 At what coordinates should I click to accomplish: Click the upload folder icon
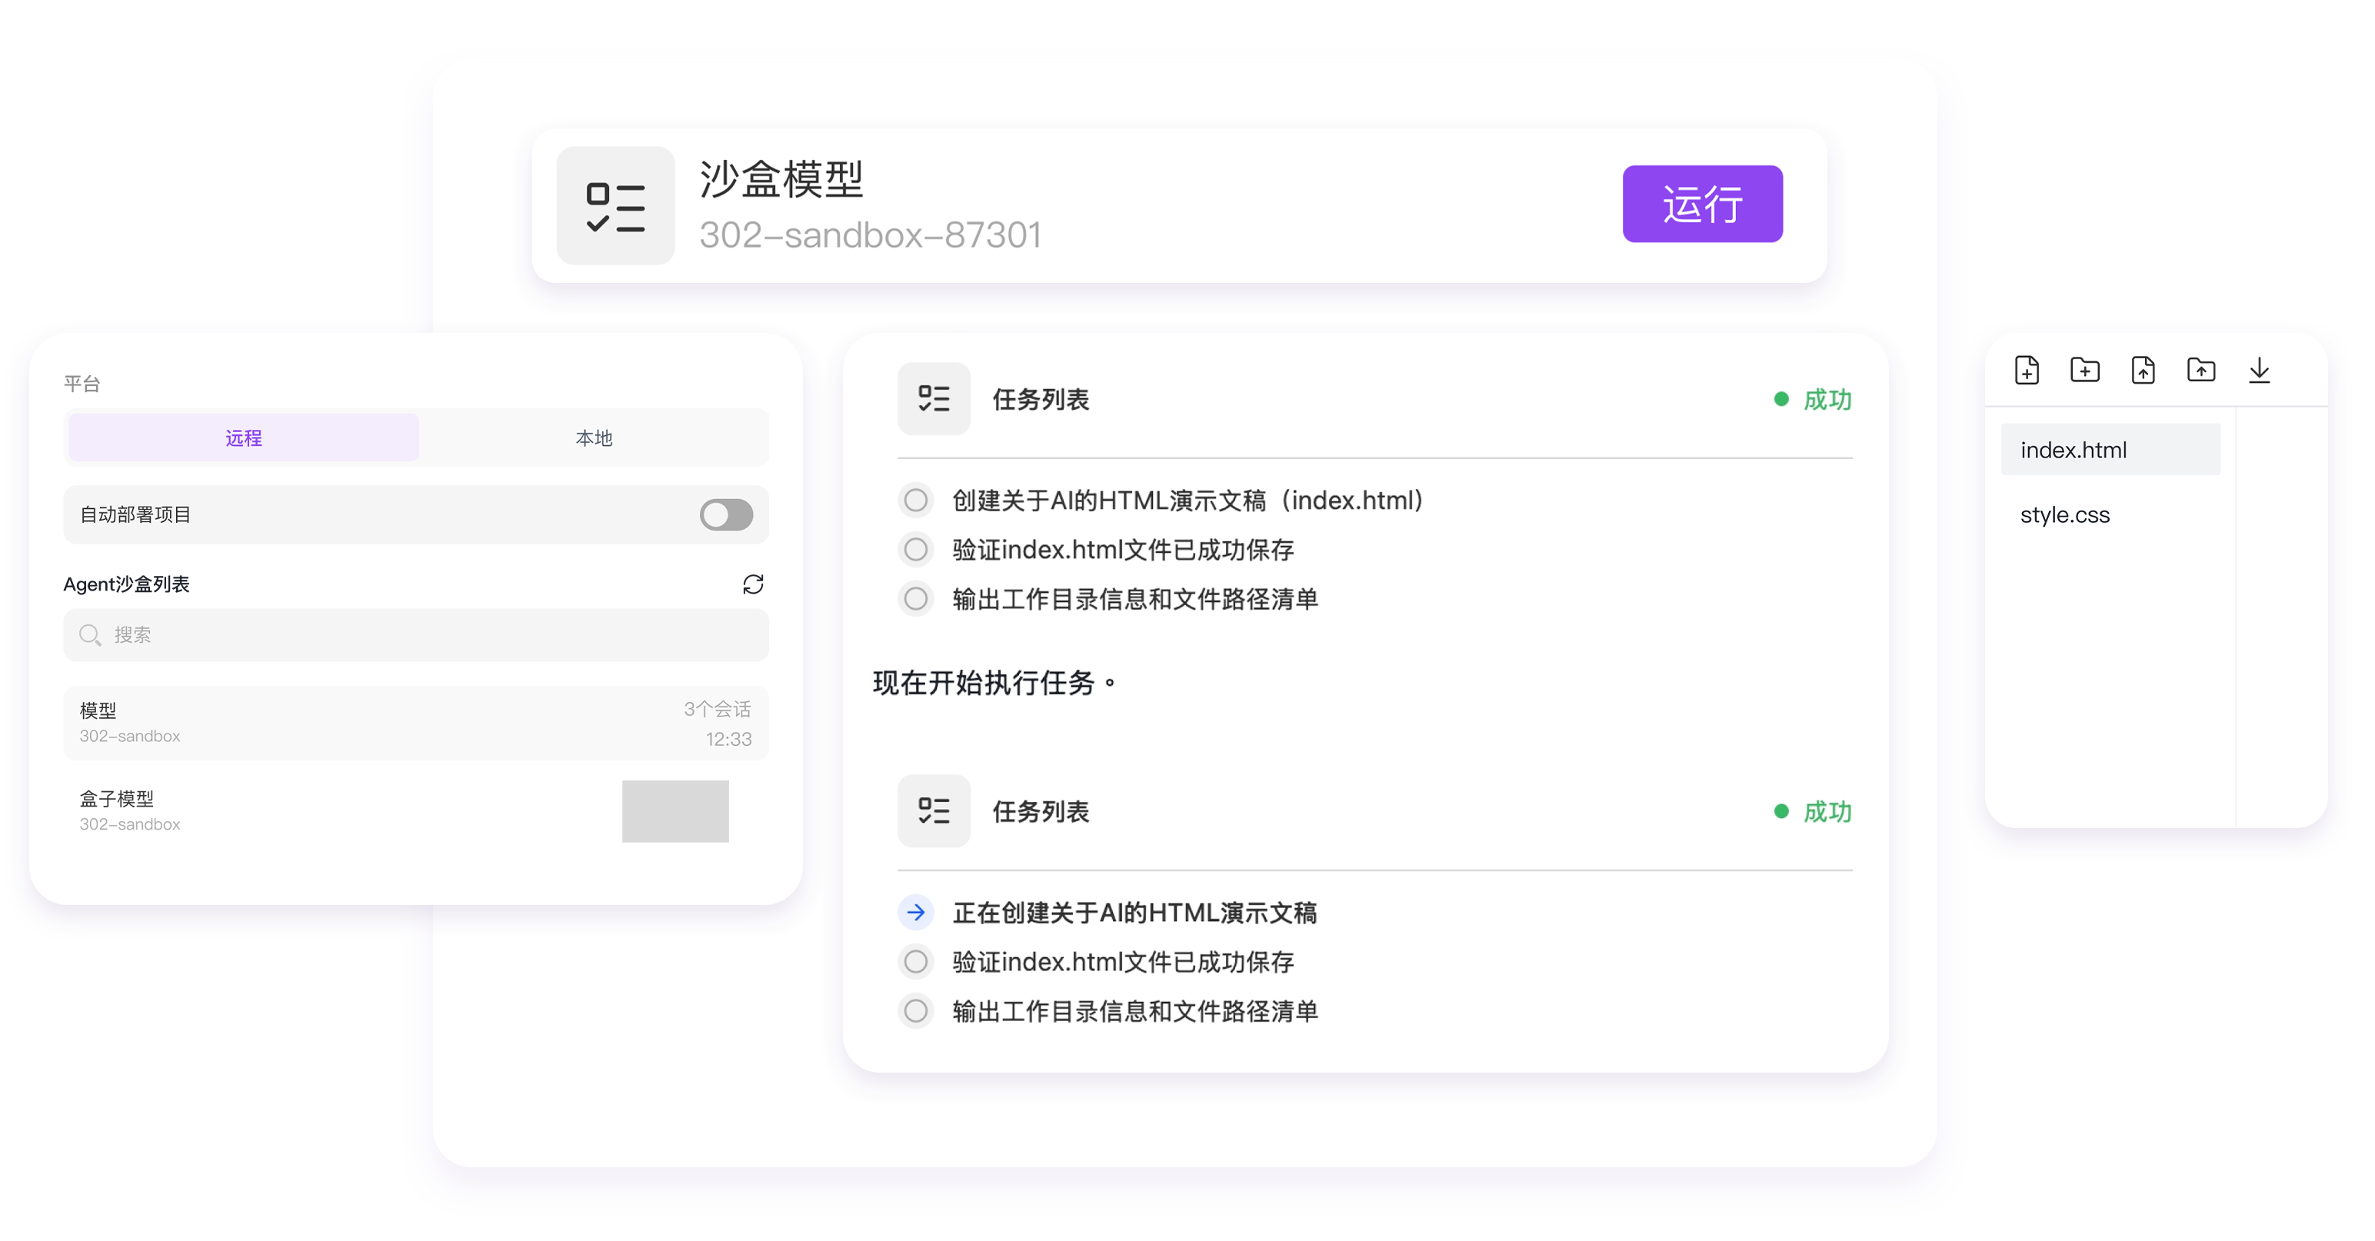pyautogui.click(x=2200, y=371)
